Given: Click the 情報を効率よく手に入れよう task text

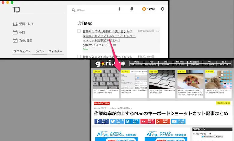Looking at the screenshot, I should coord(107,57).
